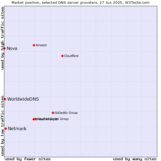The height and width of the screenshot is (161, 161).
Task: Click the Cloudflare label
Action: (71, 56)
